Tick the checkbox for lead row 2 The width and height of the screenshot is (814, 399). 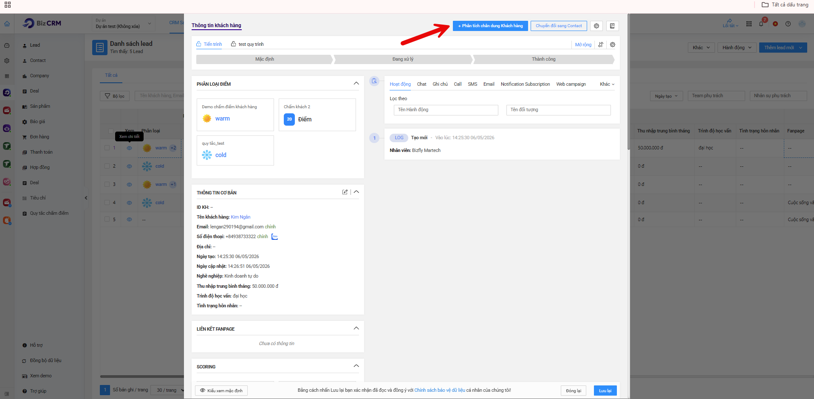[107, 166]
